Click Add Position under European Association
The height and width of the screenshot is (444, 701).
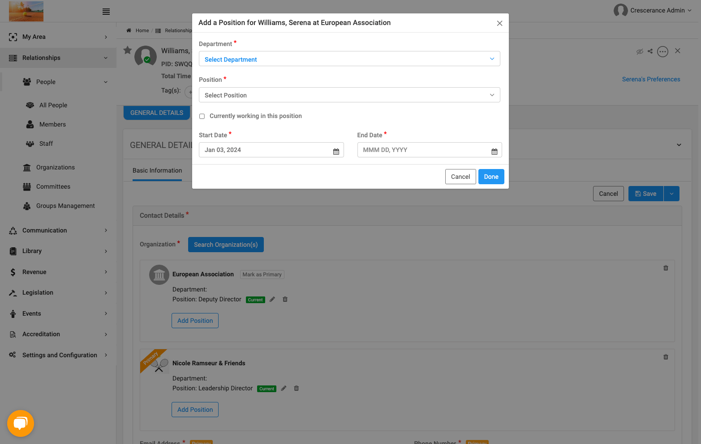[x=195, y=321]
